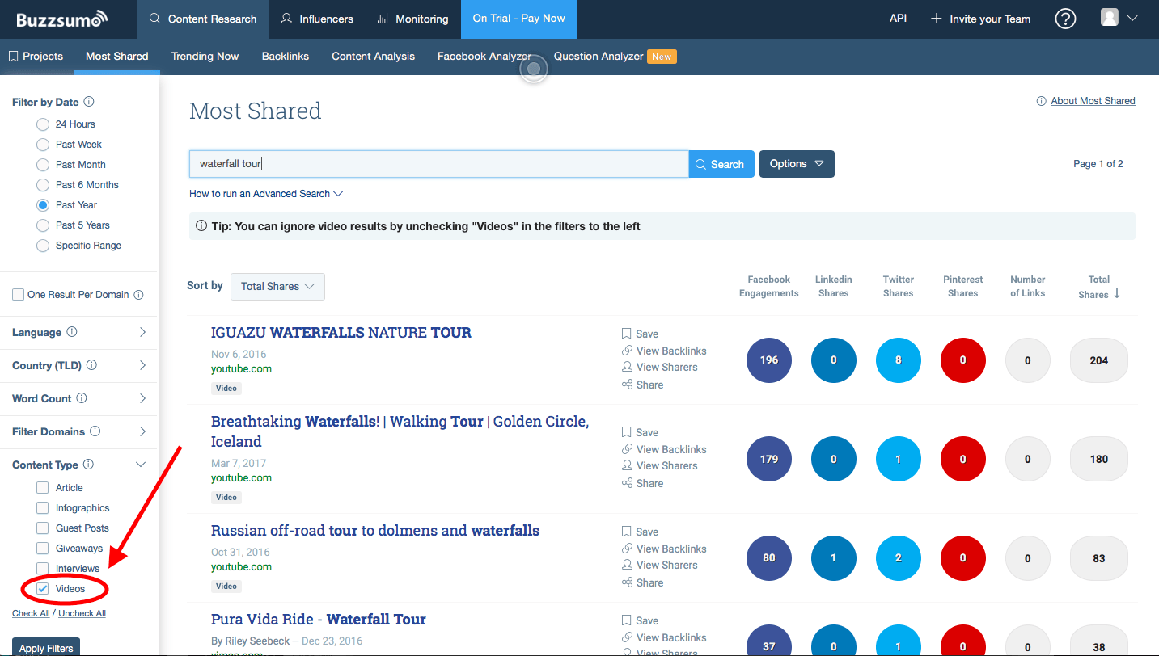View Sharers for Breathtaking Waterfalls Iceland result
This screenshot has width=1159, height=656.
click(x=659, y=465)
